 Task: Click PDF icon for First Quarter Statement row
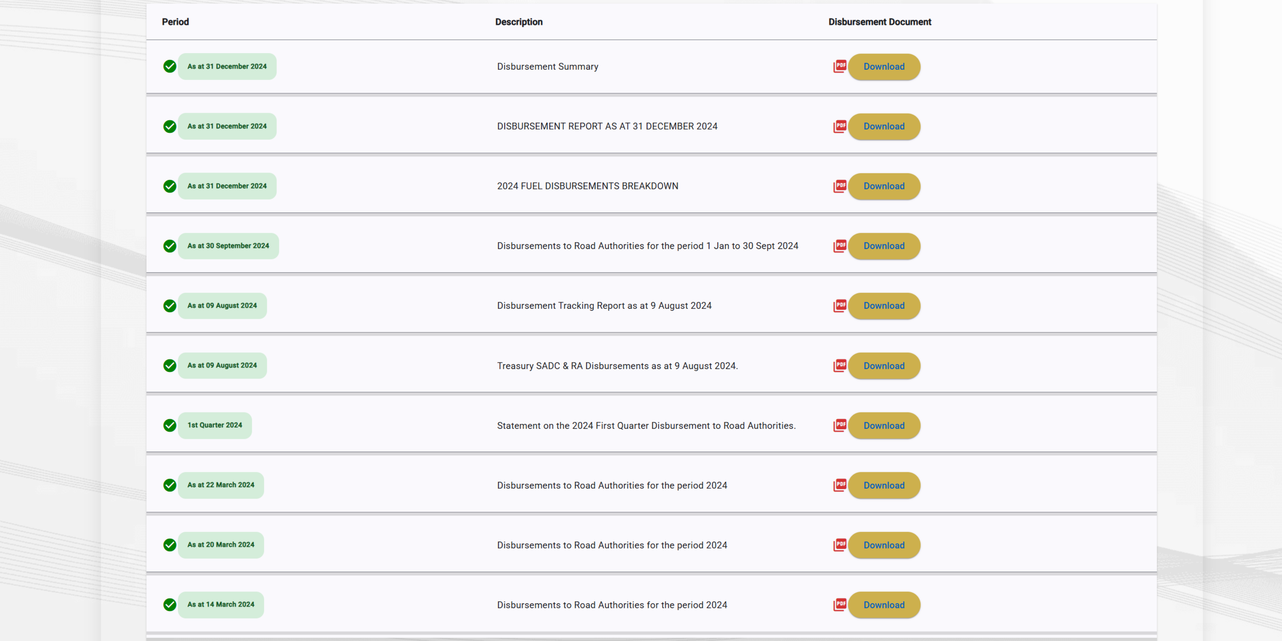tap(840, 426)
